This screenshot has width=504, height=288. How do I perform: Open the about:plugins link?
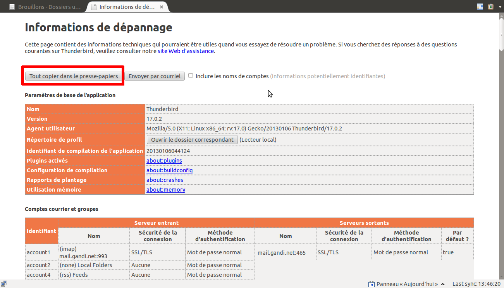point(164,161)
